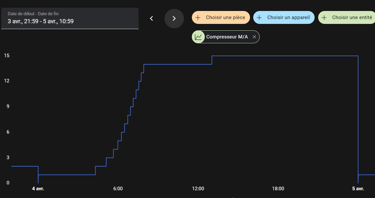Click the 5 avr. axis label
The width and height of the screenshot is (375, 198).
358,189
